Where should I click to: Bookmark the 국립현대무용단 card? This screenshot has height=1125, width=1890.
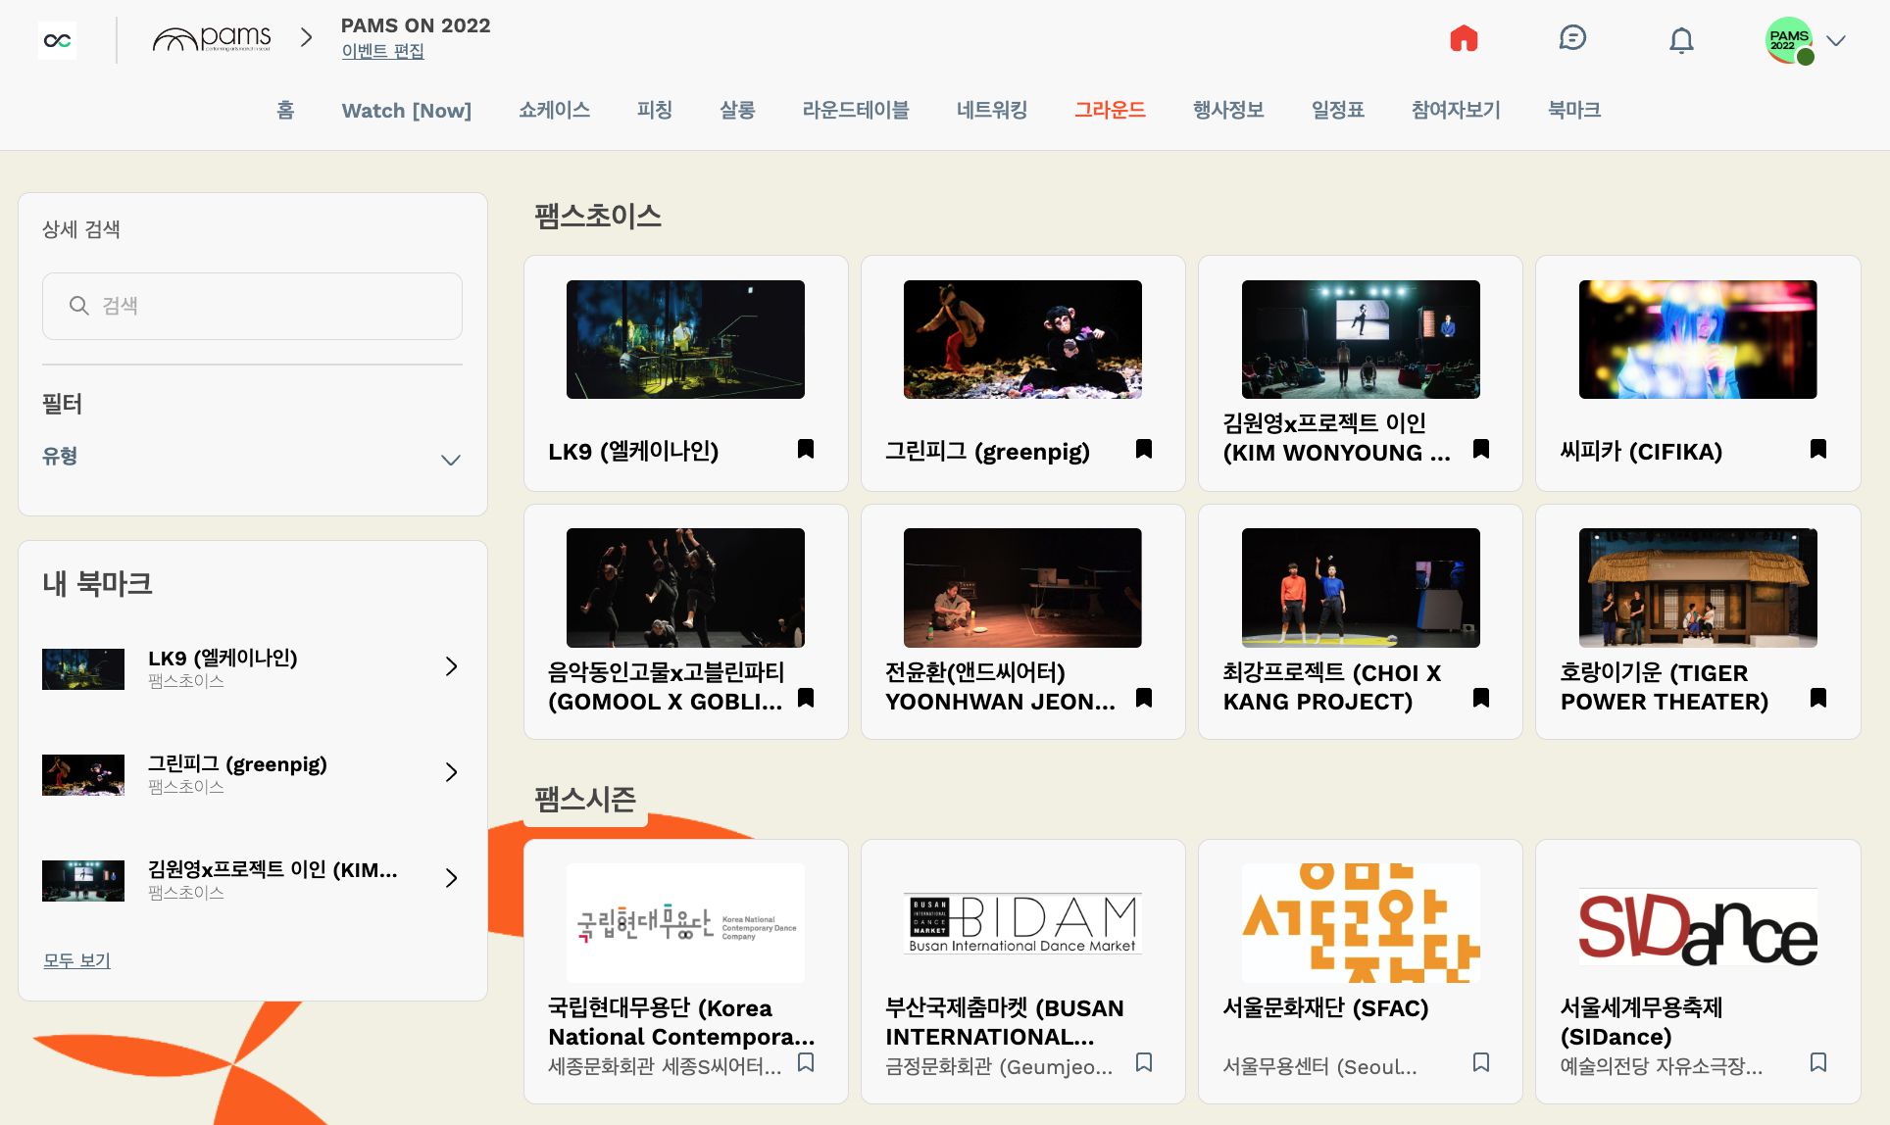[806, 1062]
